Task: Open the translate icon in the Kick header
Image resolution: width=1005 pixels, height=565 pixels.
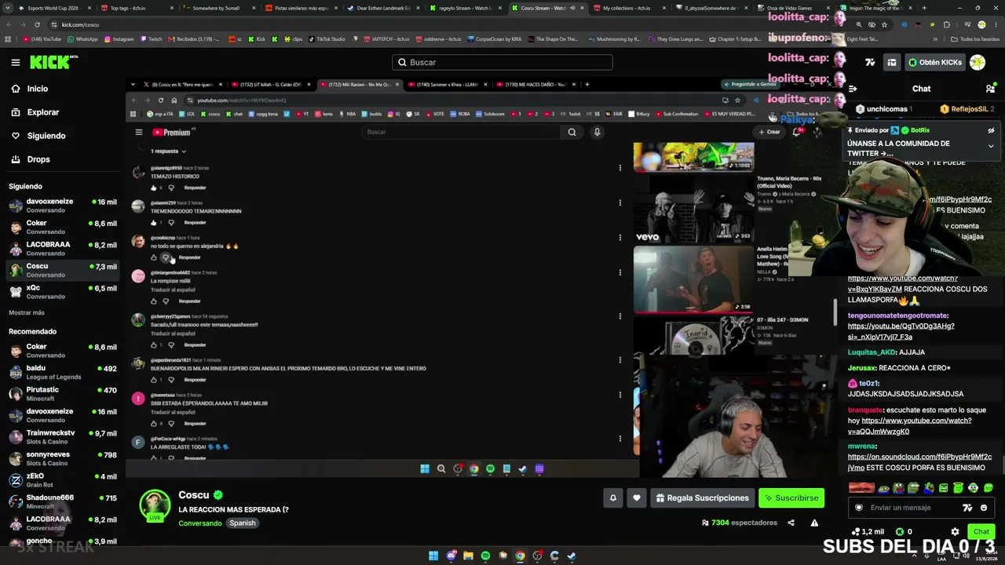Action: pos(870,62)
